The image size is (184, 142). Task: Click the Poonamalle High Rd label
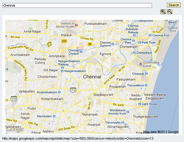coord(20,48)
